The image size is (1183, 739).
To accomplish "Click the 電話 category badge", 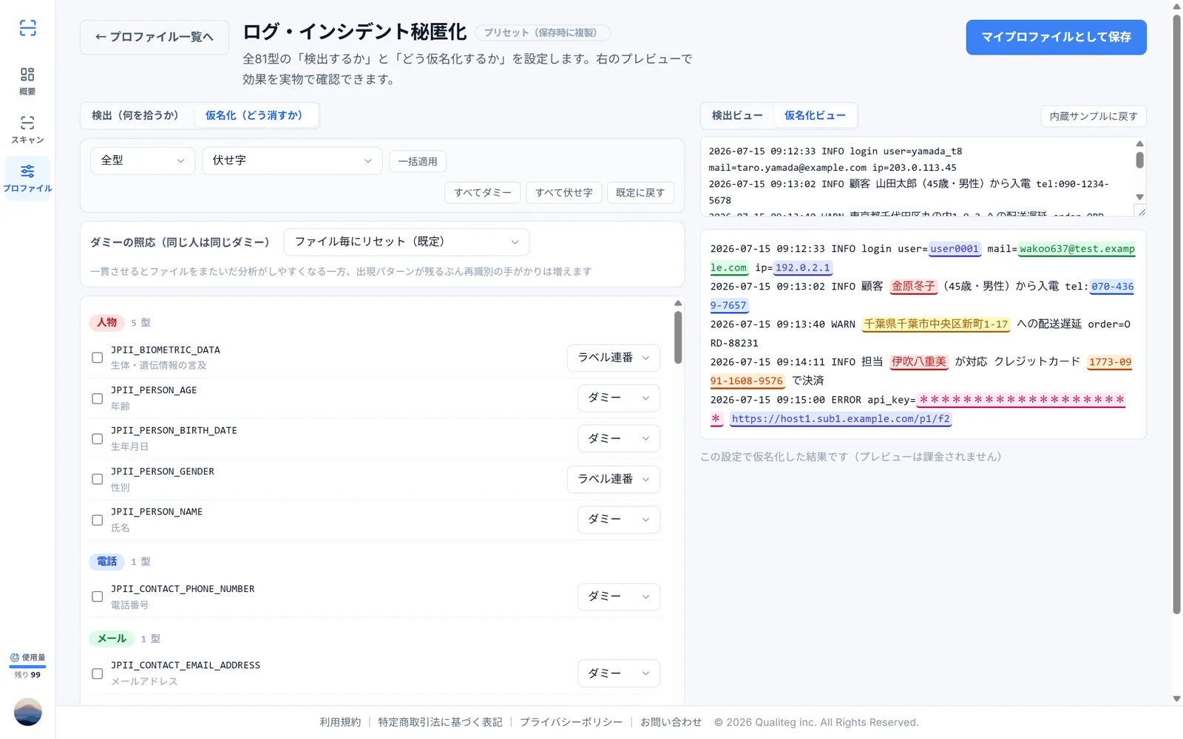I will 106,562.
